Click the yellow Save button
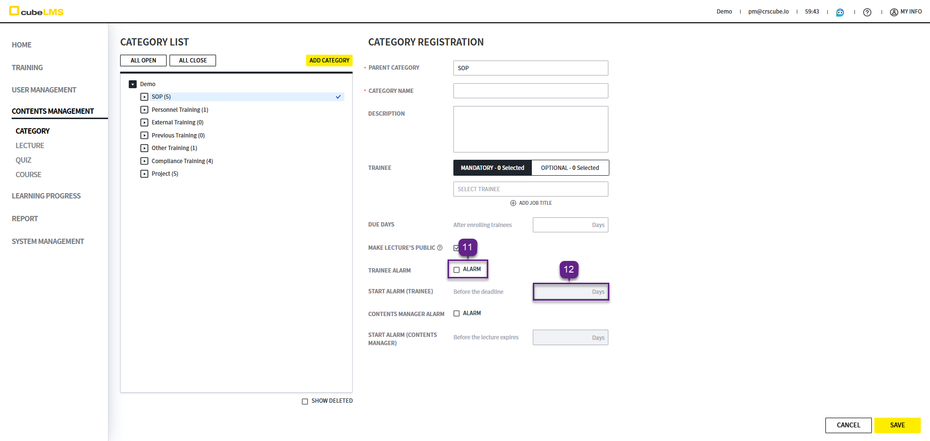Viewport: 930px width, 441px height. [897, 425]
